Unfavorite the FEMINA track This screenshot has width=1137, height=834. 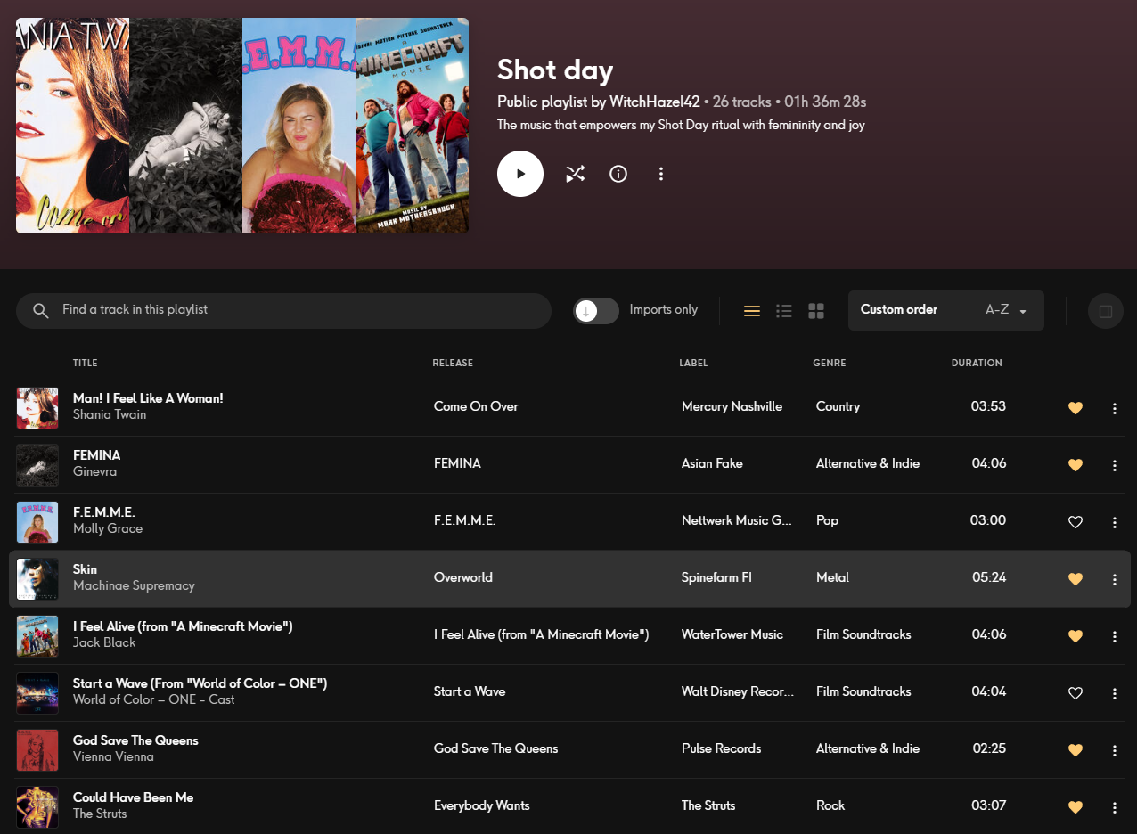coord(1076,465)
